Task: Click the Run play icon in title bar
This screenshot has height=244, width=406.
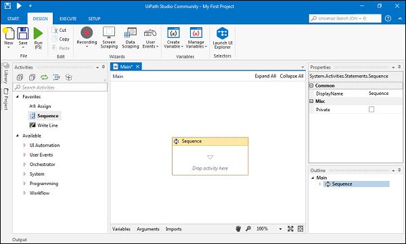Action: pyautogui.click(x=19, y=5)
